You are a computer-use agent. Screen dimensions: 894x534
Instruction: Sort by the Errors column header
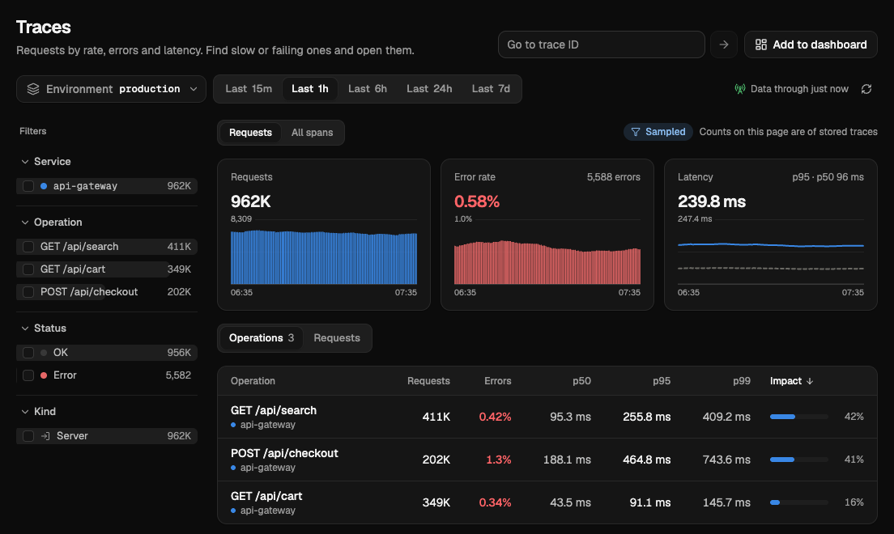(x=498, y=381)
